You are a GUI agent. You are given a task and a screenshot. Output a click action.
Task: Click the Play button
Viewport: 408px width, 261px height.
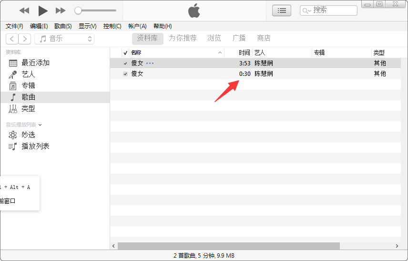[43, 10]
